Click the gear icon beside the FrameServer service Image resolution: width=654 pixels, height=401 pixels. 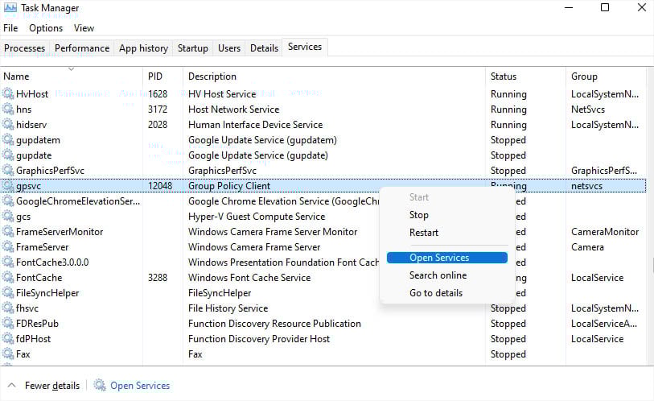pyautogui.click(x=8, y=247)
